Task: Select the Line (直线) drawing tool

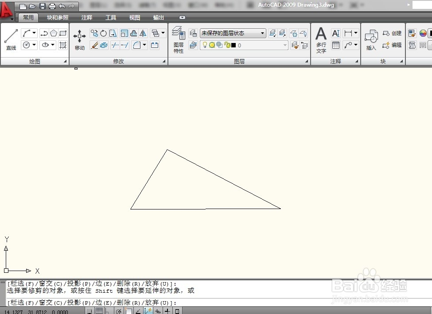Action: tap(11, 40)
